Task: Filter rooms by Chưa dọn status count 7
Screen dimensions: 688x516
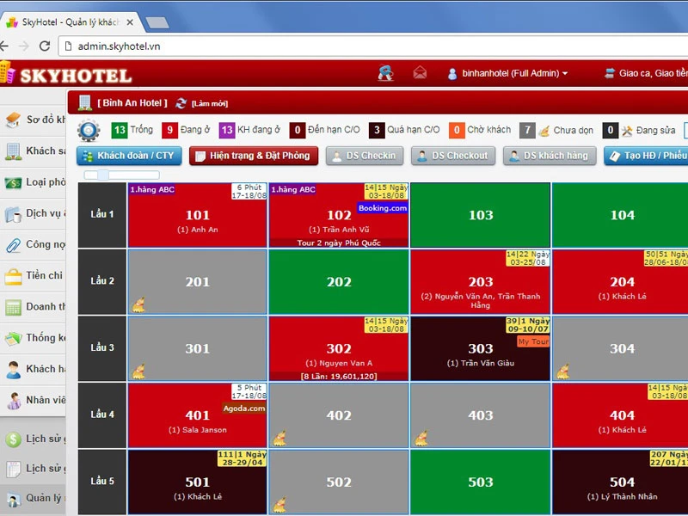Action: tap(527, 131)
